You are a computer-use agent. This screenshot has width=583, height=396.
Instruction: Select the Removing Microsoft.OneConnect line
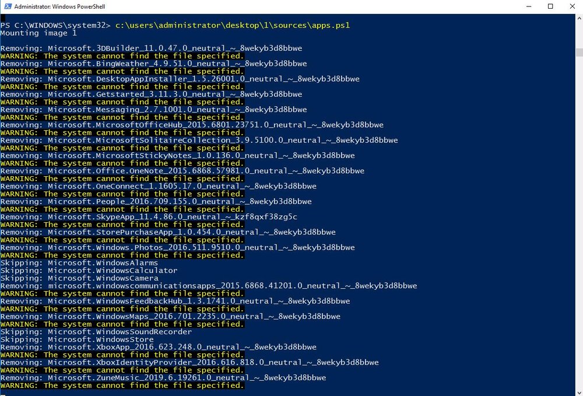(159, 186)
